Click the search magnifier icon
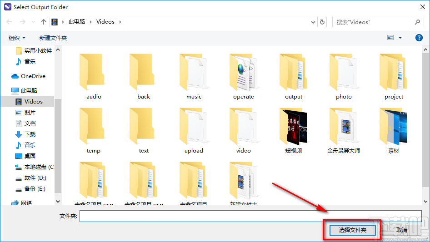This screenshot has width=430, height=242. coord(417,22)
